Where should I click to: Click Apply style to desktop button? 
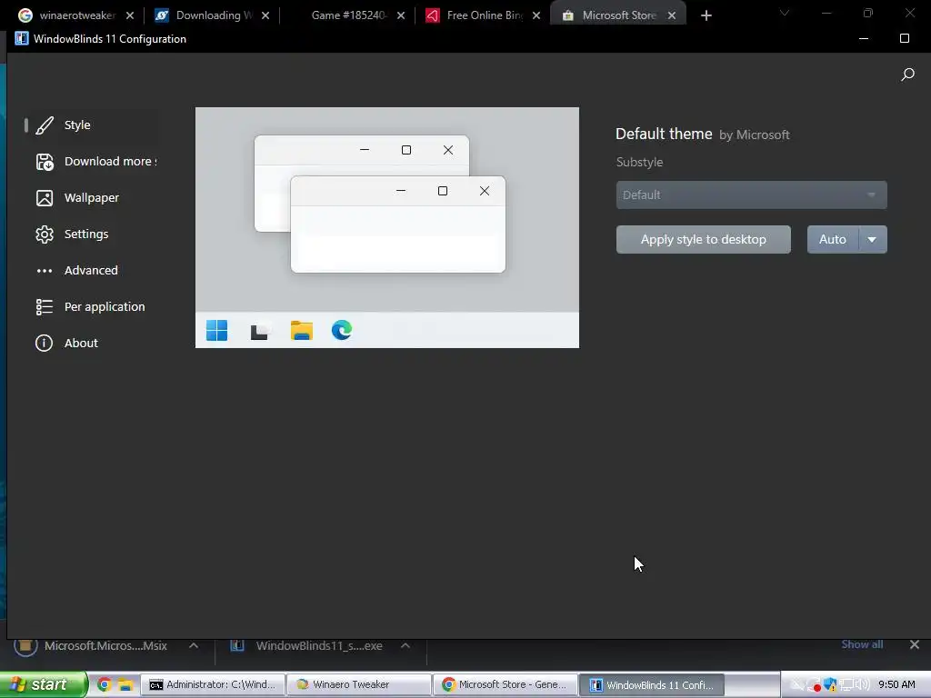[x=704, y=240]
